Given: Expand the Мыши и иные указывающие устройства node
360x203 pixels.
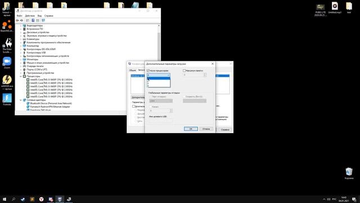Looking at the screenshot, I should pos(21,63).
